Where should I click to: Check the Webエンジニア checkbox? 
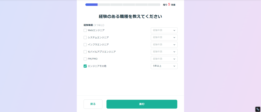pos(85,30)
